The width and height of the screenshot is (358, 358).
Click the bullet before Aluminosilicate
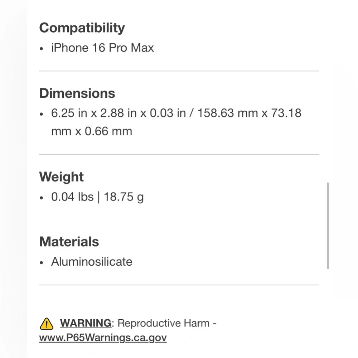click(x=41, y=263)
